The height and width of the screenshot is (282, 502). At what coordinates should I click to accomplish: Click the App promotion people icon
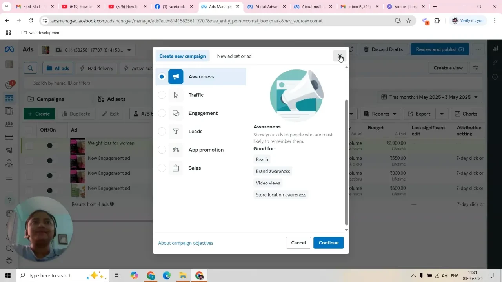pos(176,150)
